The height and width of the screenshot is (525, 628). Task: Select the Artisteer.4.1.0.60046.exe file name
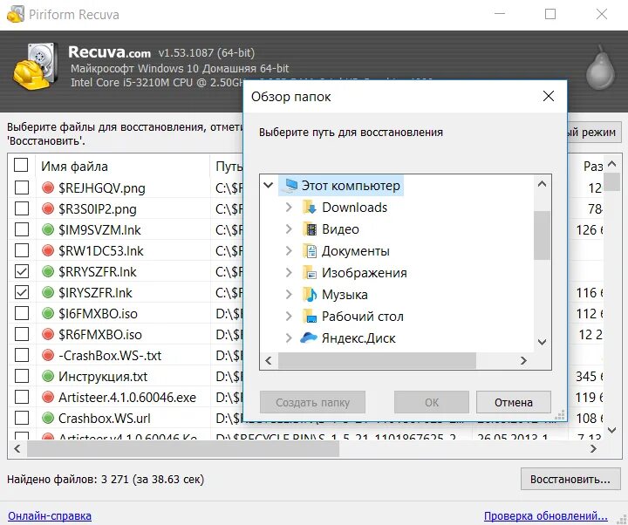tap(127, 398)
